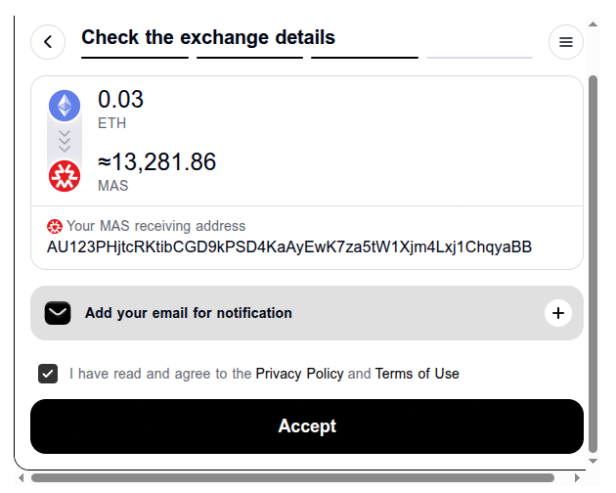Open the Terms of Use link
Screen dimensions: 616x493
[417, 374]
